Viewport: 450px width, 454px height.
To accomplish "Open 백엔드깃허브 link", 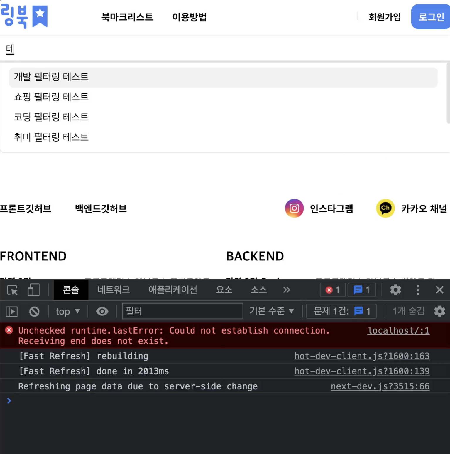I will tap(101, 209).
